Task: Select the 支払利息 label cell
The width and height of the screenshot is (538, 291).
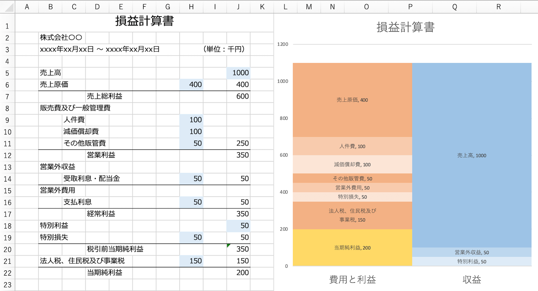Action: pos(77,202)
